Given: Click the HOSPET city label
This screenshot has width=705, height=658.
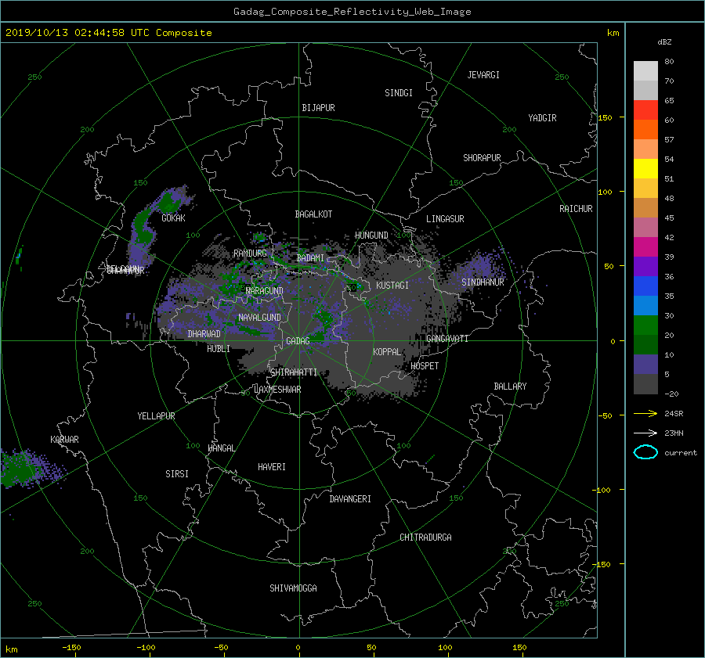Looking at the screenshot, I should pyautogui.click(x=425, y=366).
